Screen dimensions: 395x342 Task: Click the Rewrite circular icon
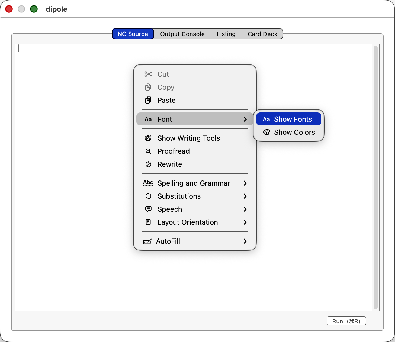(x=148, y=164)
